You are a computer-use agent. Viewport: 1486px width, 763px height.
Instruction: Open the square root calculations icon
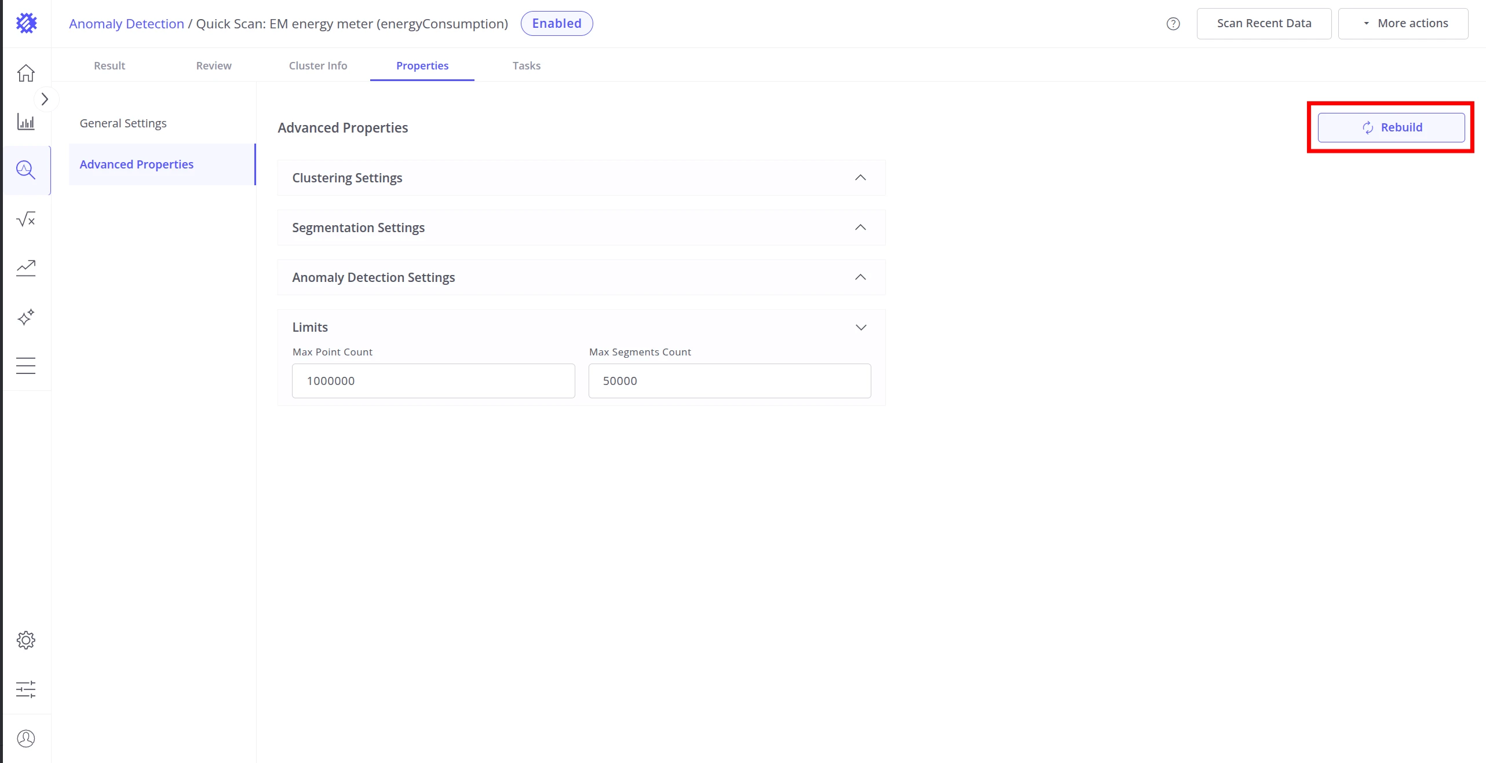click(26, 219)
